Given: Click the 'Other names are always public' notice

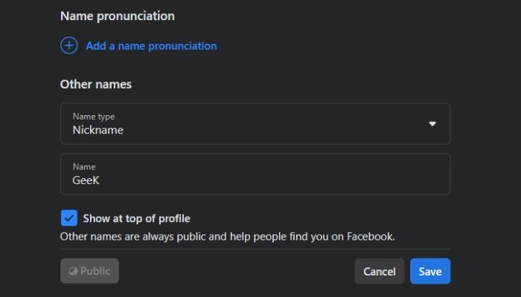Looking at the screenshot, I should (227, 237).
